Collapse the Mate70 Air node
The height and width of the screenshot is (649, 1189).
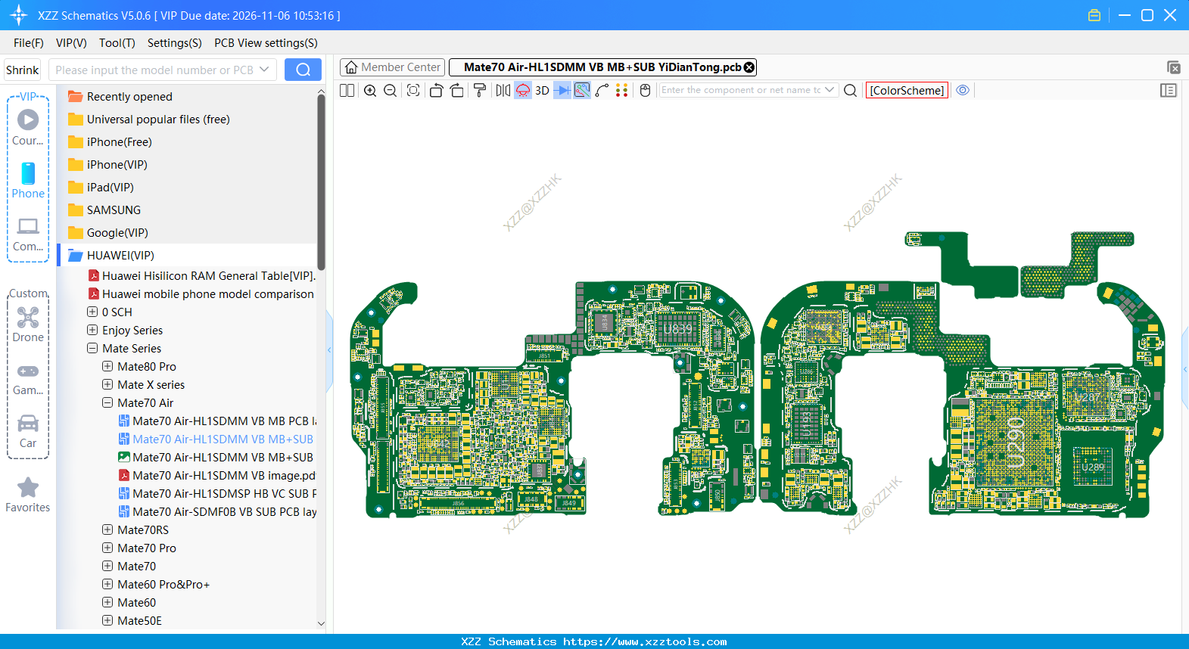(107, 402)
